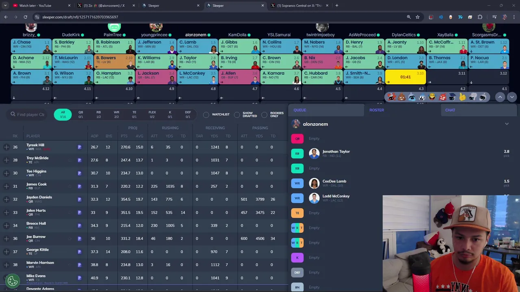Filter the player list by TE
The height and width of the screenshot is (292, 520).
[x=134, y=114]
